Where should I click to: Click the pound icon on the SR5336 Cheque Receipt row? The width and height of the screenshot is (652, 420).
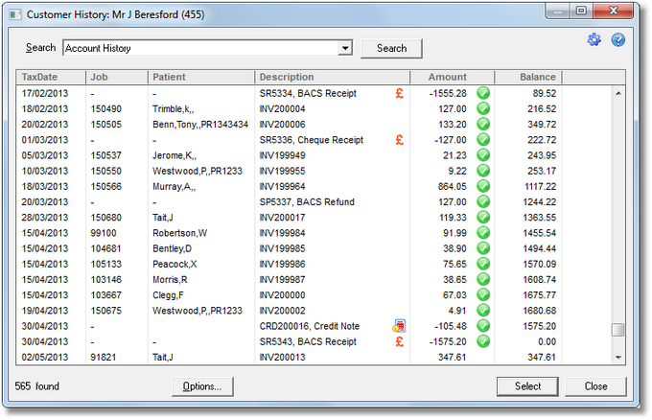[x=399, y=140]
